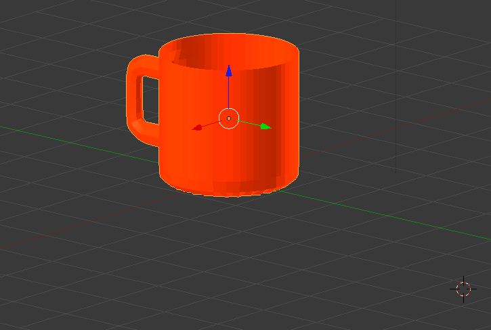Grab the red X-axis gizmo arrow

coord(198,127)
